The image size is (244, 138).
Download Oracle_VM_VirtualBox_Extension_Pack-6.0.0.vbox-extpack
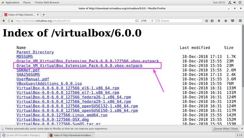coord(80,66)
